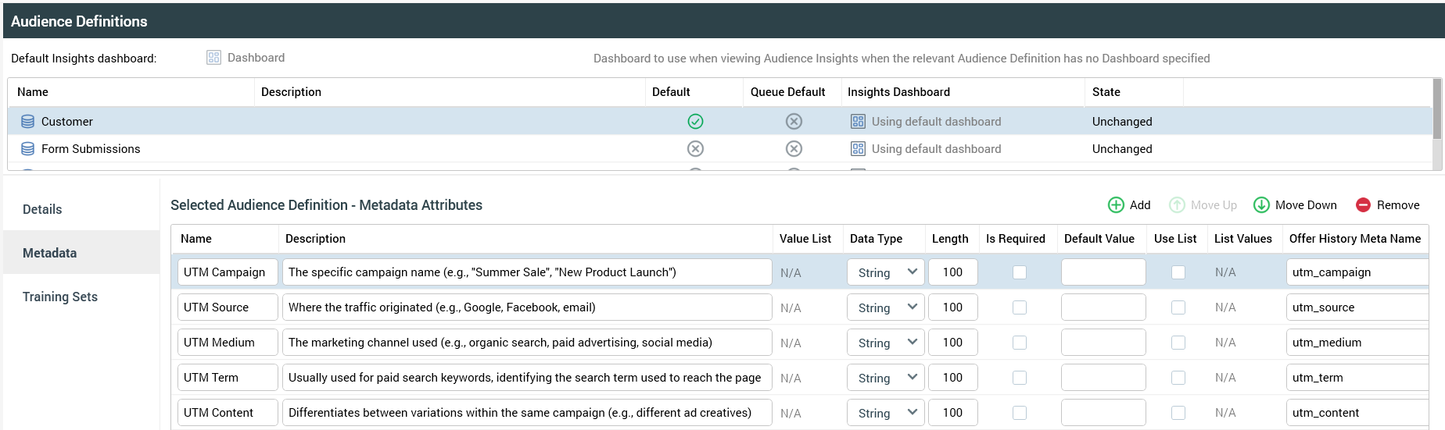This screenshot has width=1445, height=430.
Task: Click Insights Dashboard icon in Customer row
Action: pyautogui.click(x=858, y=122)
